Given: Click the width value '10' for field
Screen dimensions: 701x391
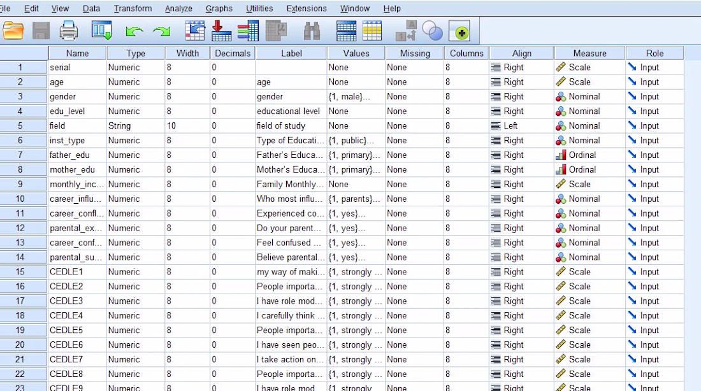Looking at the screenshot, I should click(x=188, y=126).
